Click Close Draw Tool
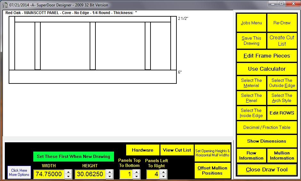Viewport: 301px width, 181px height. [x=267, y=169]
